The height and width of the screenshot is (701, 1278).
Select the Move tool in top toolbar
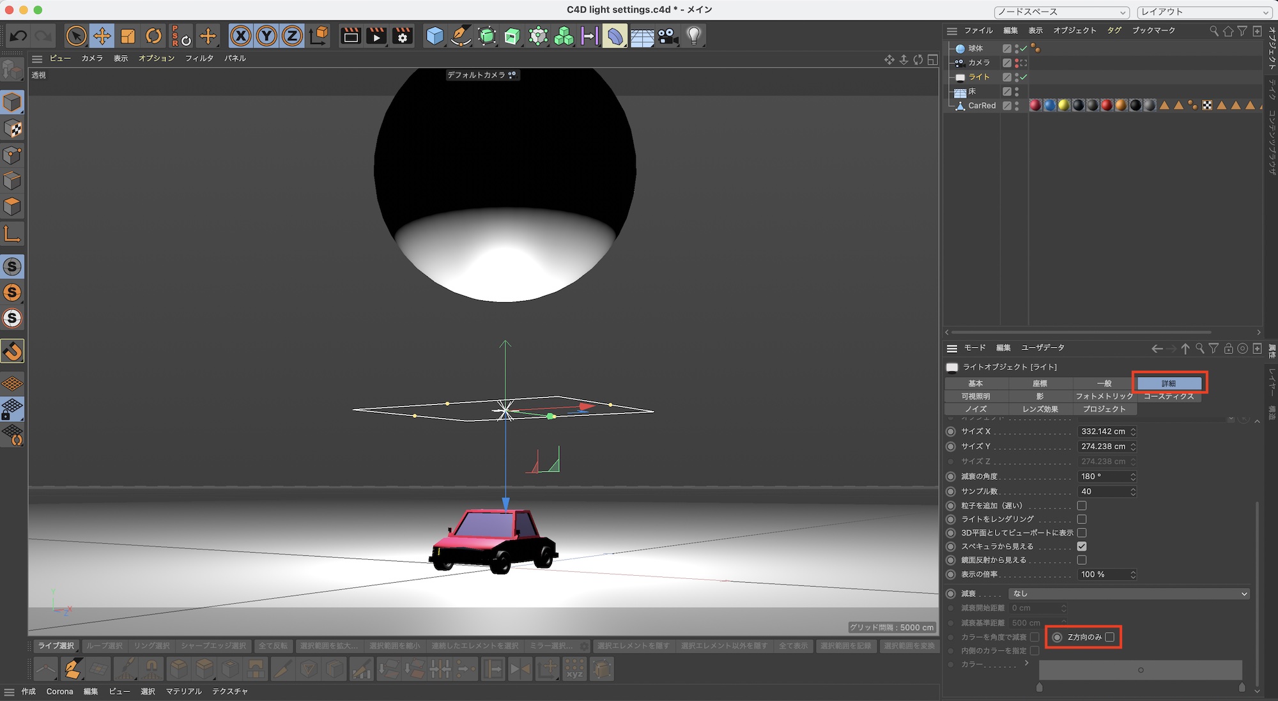102,36
